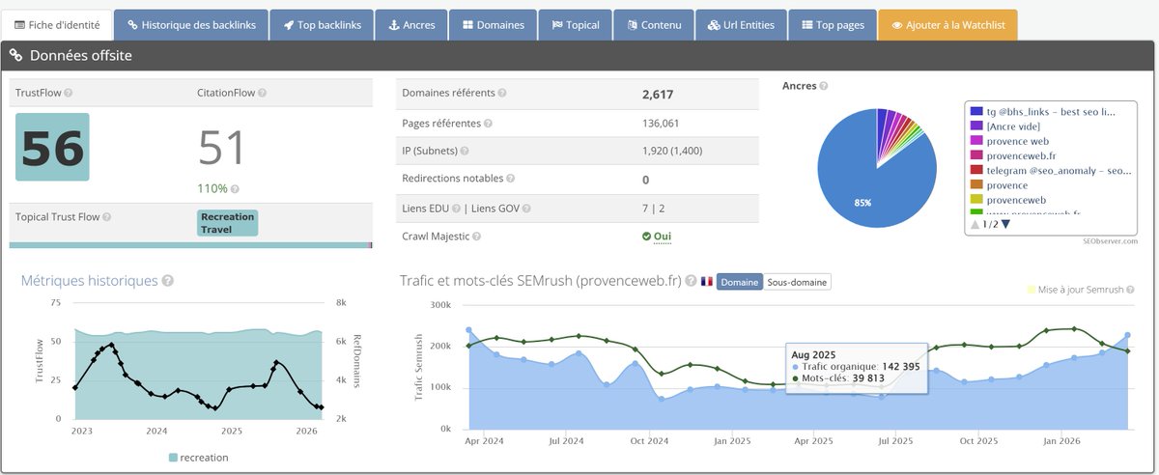Go to next page of Ancres legend

point(1005,225)
